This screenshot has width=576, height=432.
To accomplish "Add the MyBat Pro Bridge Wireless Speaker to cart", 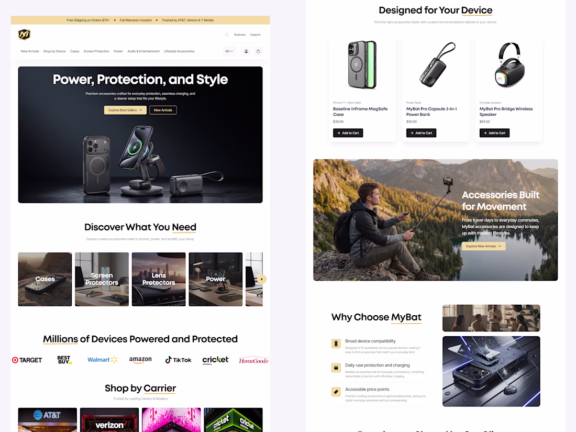I will (494, 133).
